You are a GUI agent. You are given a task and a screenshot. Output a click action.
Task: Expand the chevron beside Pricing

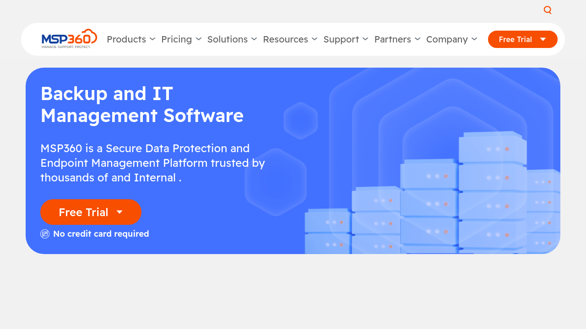click(199, 39)
